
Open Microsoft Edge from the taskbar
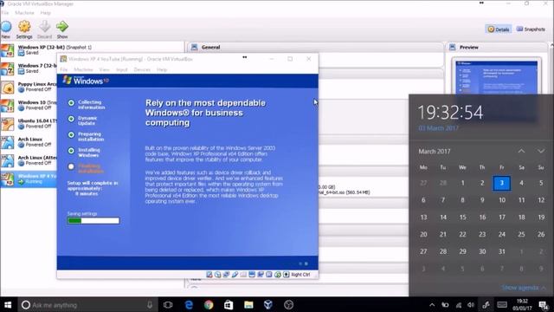pos(189,305)
